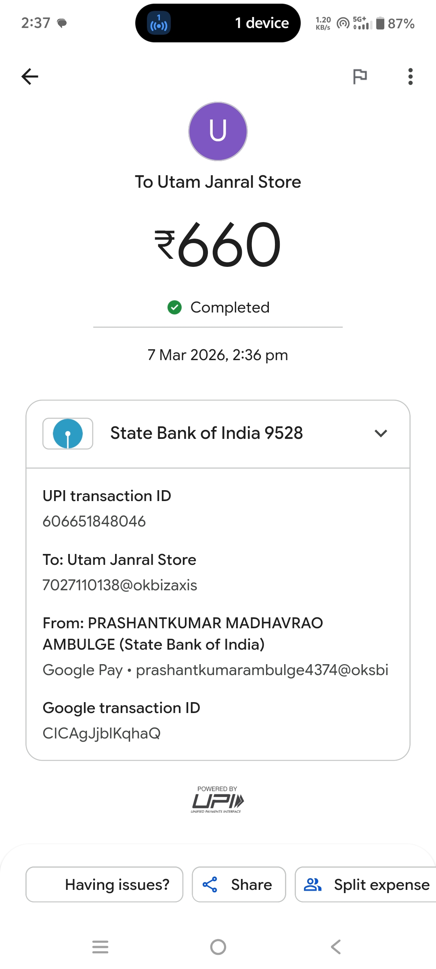
Task: Tap the share icon
Action: tap(210, 884)
